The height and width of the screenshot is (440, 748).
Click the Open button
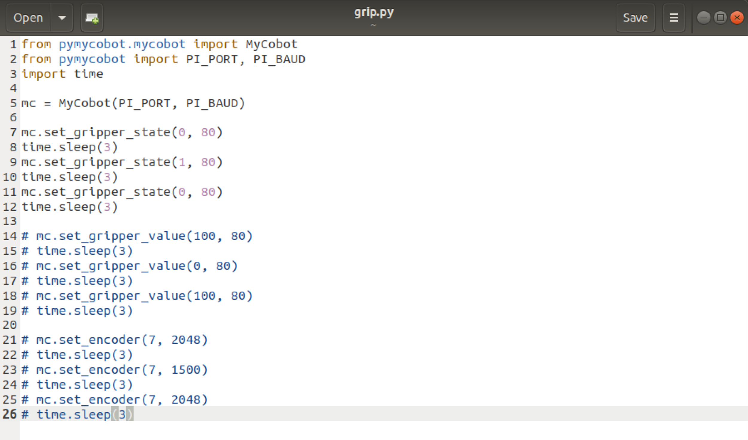click(28, 18)
